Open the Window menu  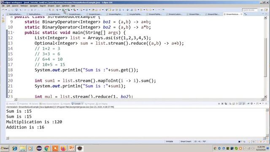(66, 5)
